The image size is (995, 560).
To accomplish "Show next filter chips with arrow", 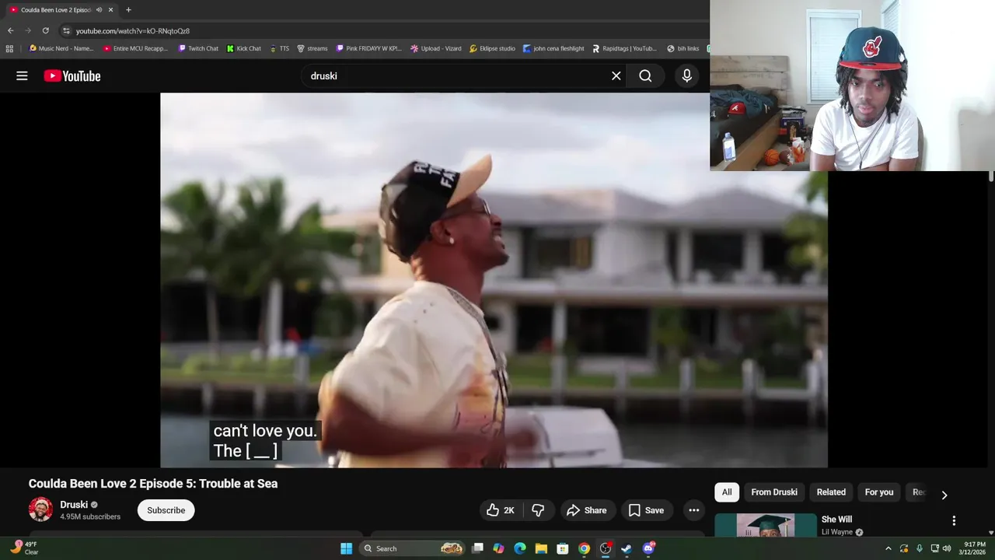I will [944, 495].
